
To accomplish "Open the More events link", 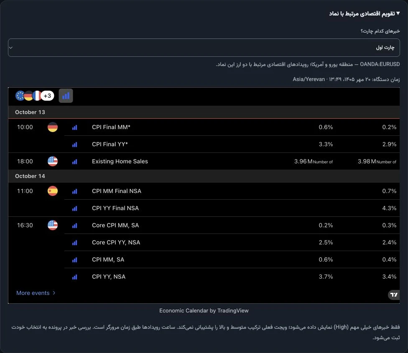I will tap(36, 293).
